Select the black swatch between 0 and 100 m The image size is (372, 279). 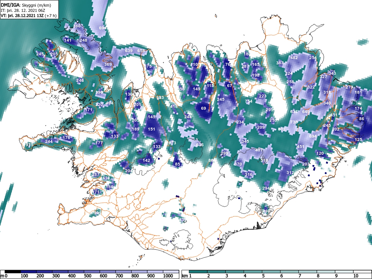point(13,272)
